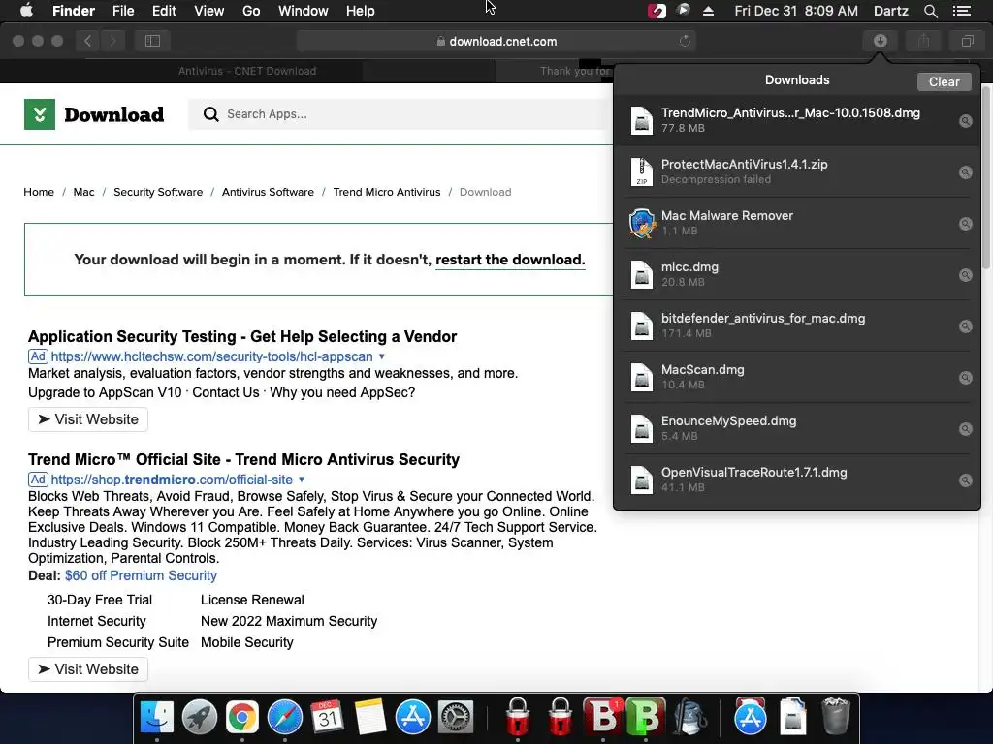The width and height of the screenshot is (993, 744).
Task: Go to Home breadcrumb
Action: [39, 193]
